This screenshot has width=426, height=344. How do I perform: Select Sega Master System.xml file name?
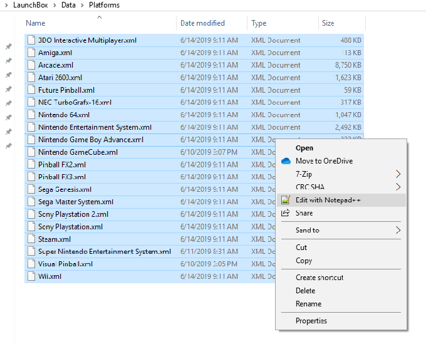[76, 202]
